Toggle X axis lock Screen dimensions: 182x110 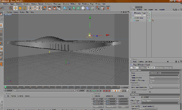coord(30,8)
